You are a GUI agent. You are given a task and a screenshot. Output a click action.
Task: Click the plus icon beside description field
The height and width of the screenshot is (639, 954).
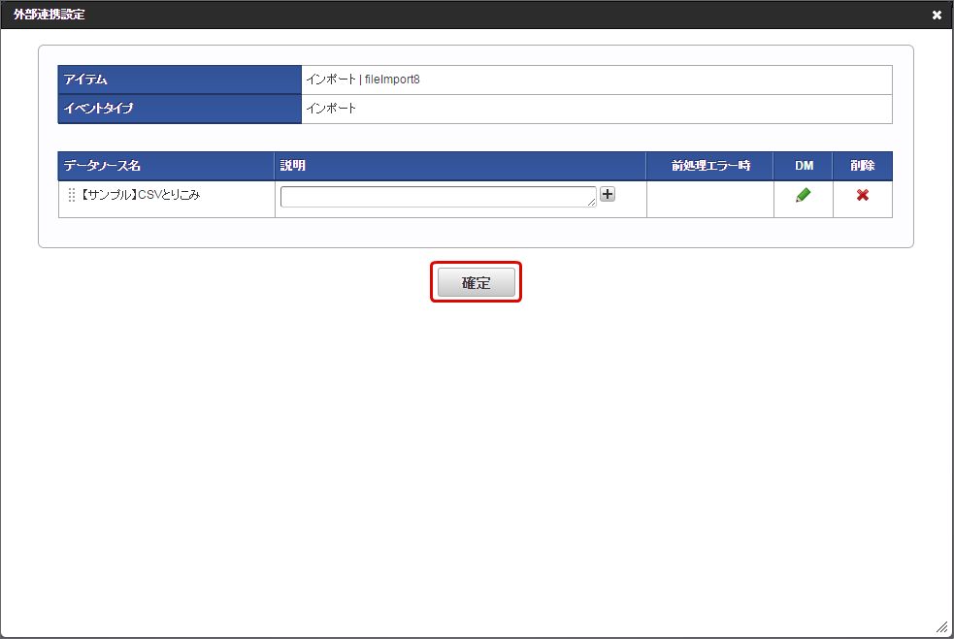click(x=608, y=194)
